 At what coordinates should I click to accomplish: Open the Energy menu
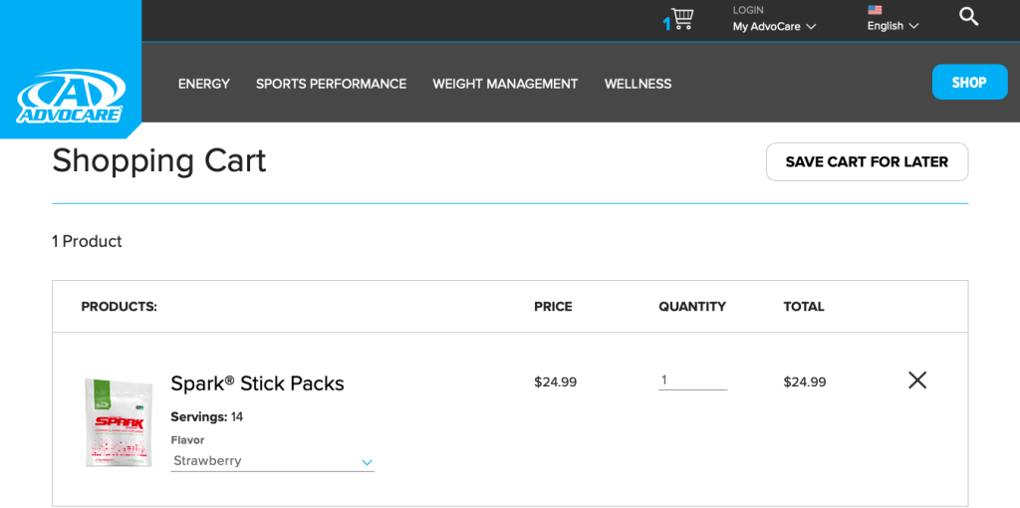pos(204,84)
